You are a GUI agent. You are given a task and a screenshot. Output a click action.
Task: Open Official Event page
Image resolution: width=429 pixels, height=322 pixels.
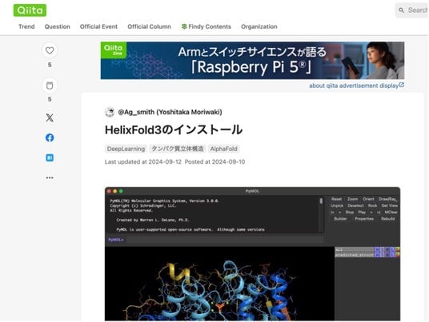[98, 26]
